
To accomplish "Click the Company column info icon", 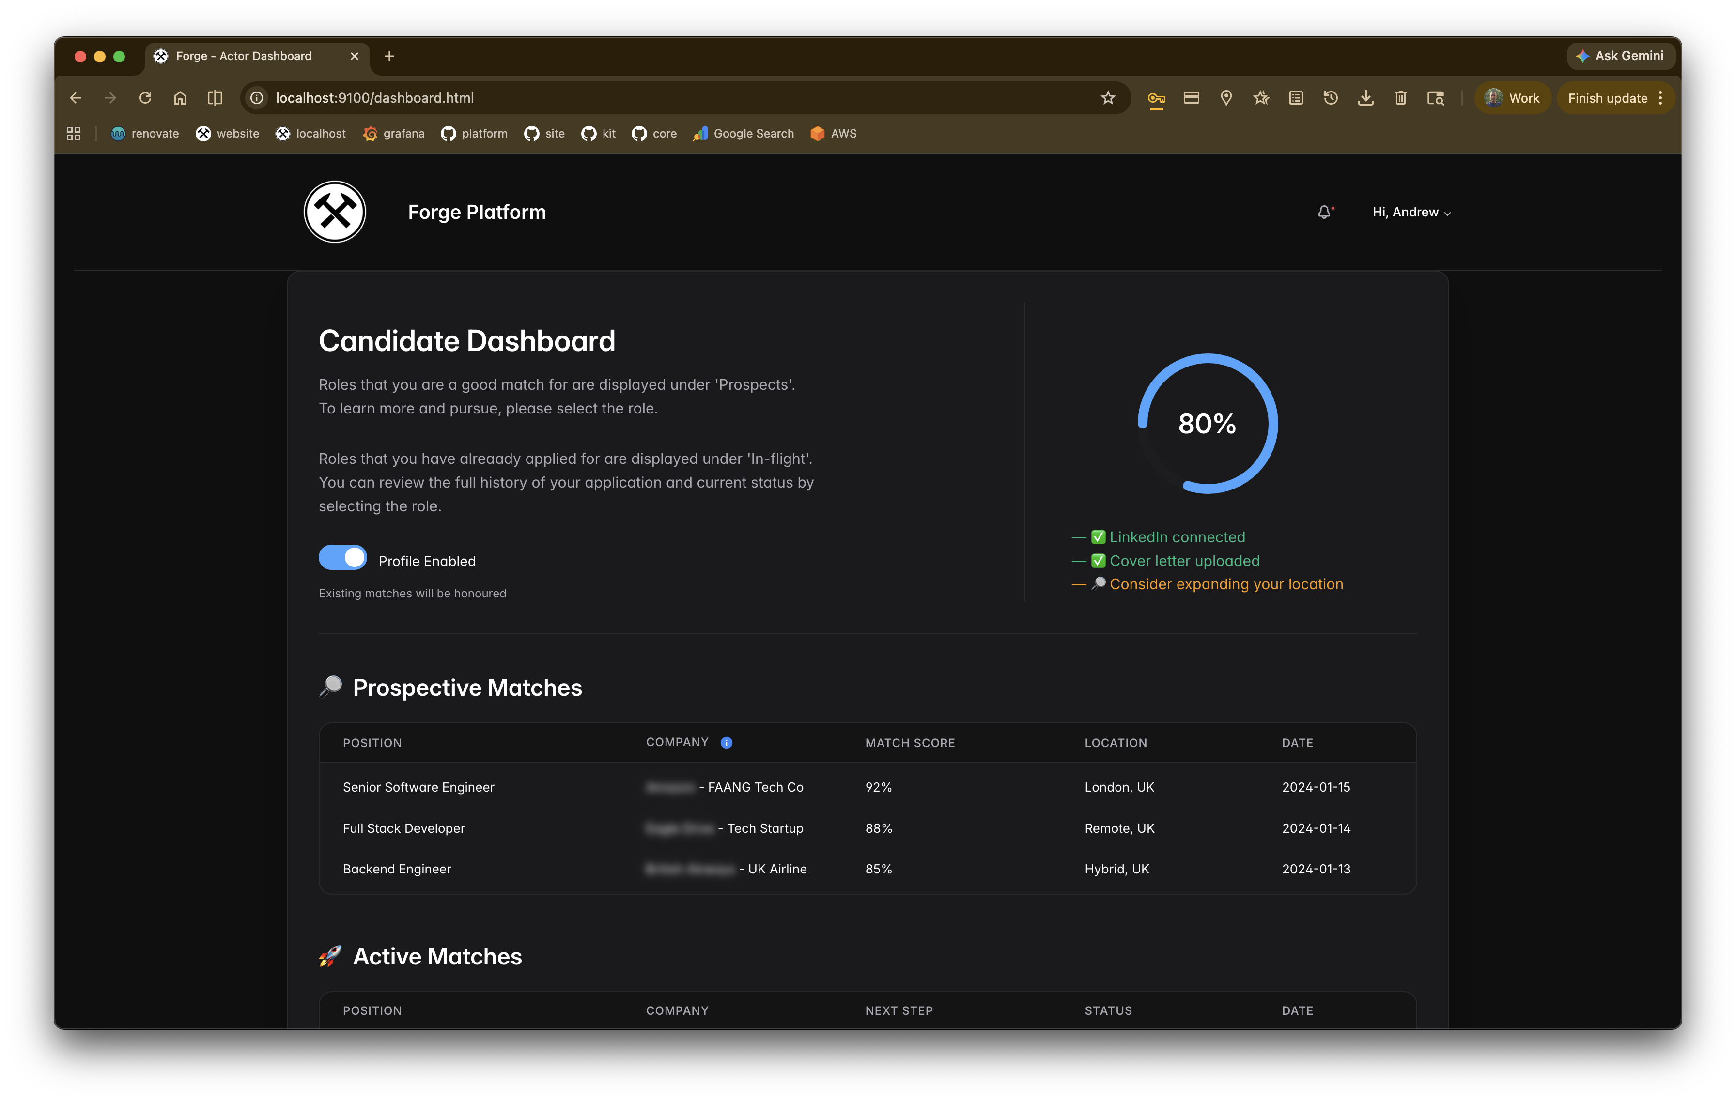I will click(x=726, y=742).
